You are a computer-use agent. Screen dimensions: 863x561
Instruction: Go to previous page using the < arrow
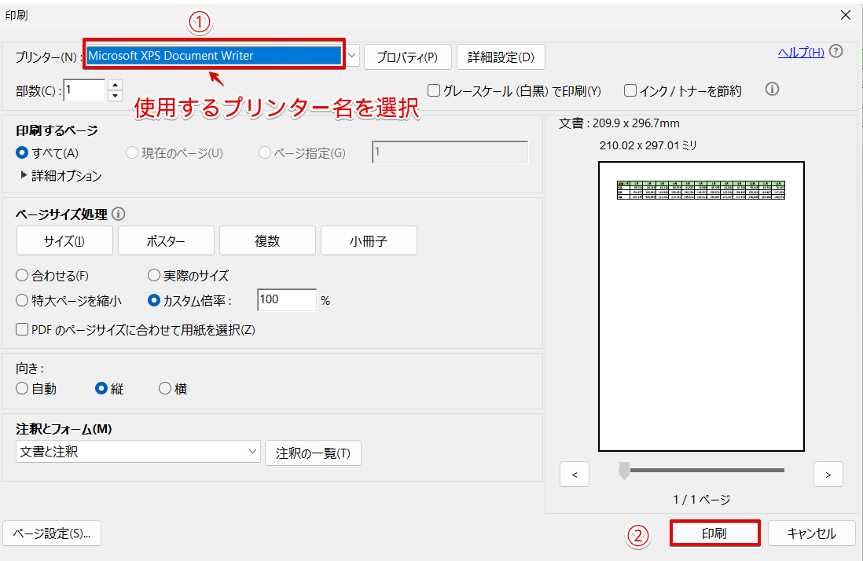pos(575,474)
